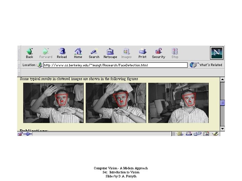Click the caption "Set: Introduction to Vision"
Viewport: 242px width, 181px height.
click(x=121, y=172)
